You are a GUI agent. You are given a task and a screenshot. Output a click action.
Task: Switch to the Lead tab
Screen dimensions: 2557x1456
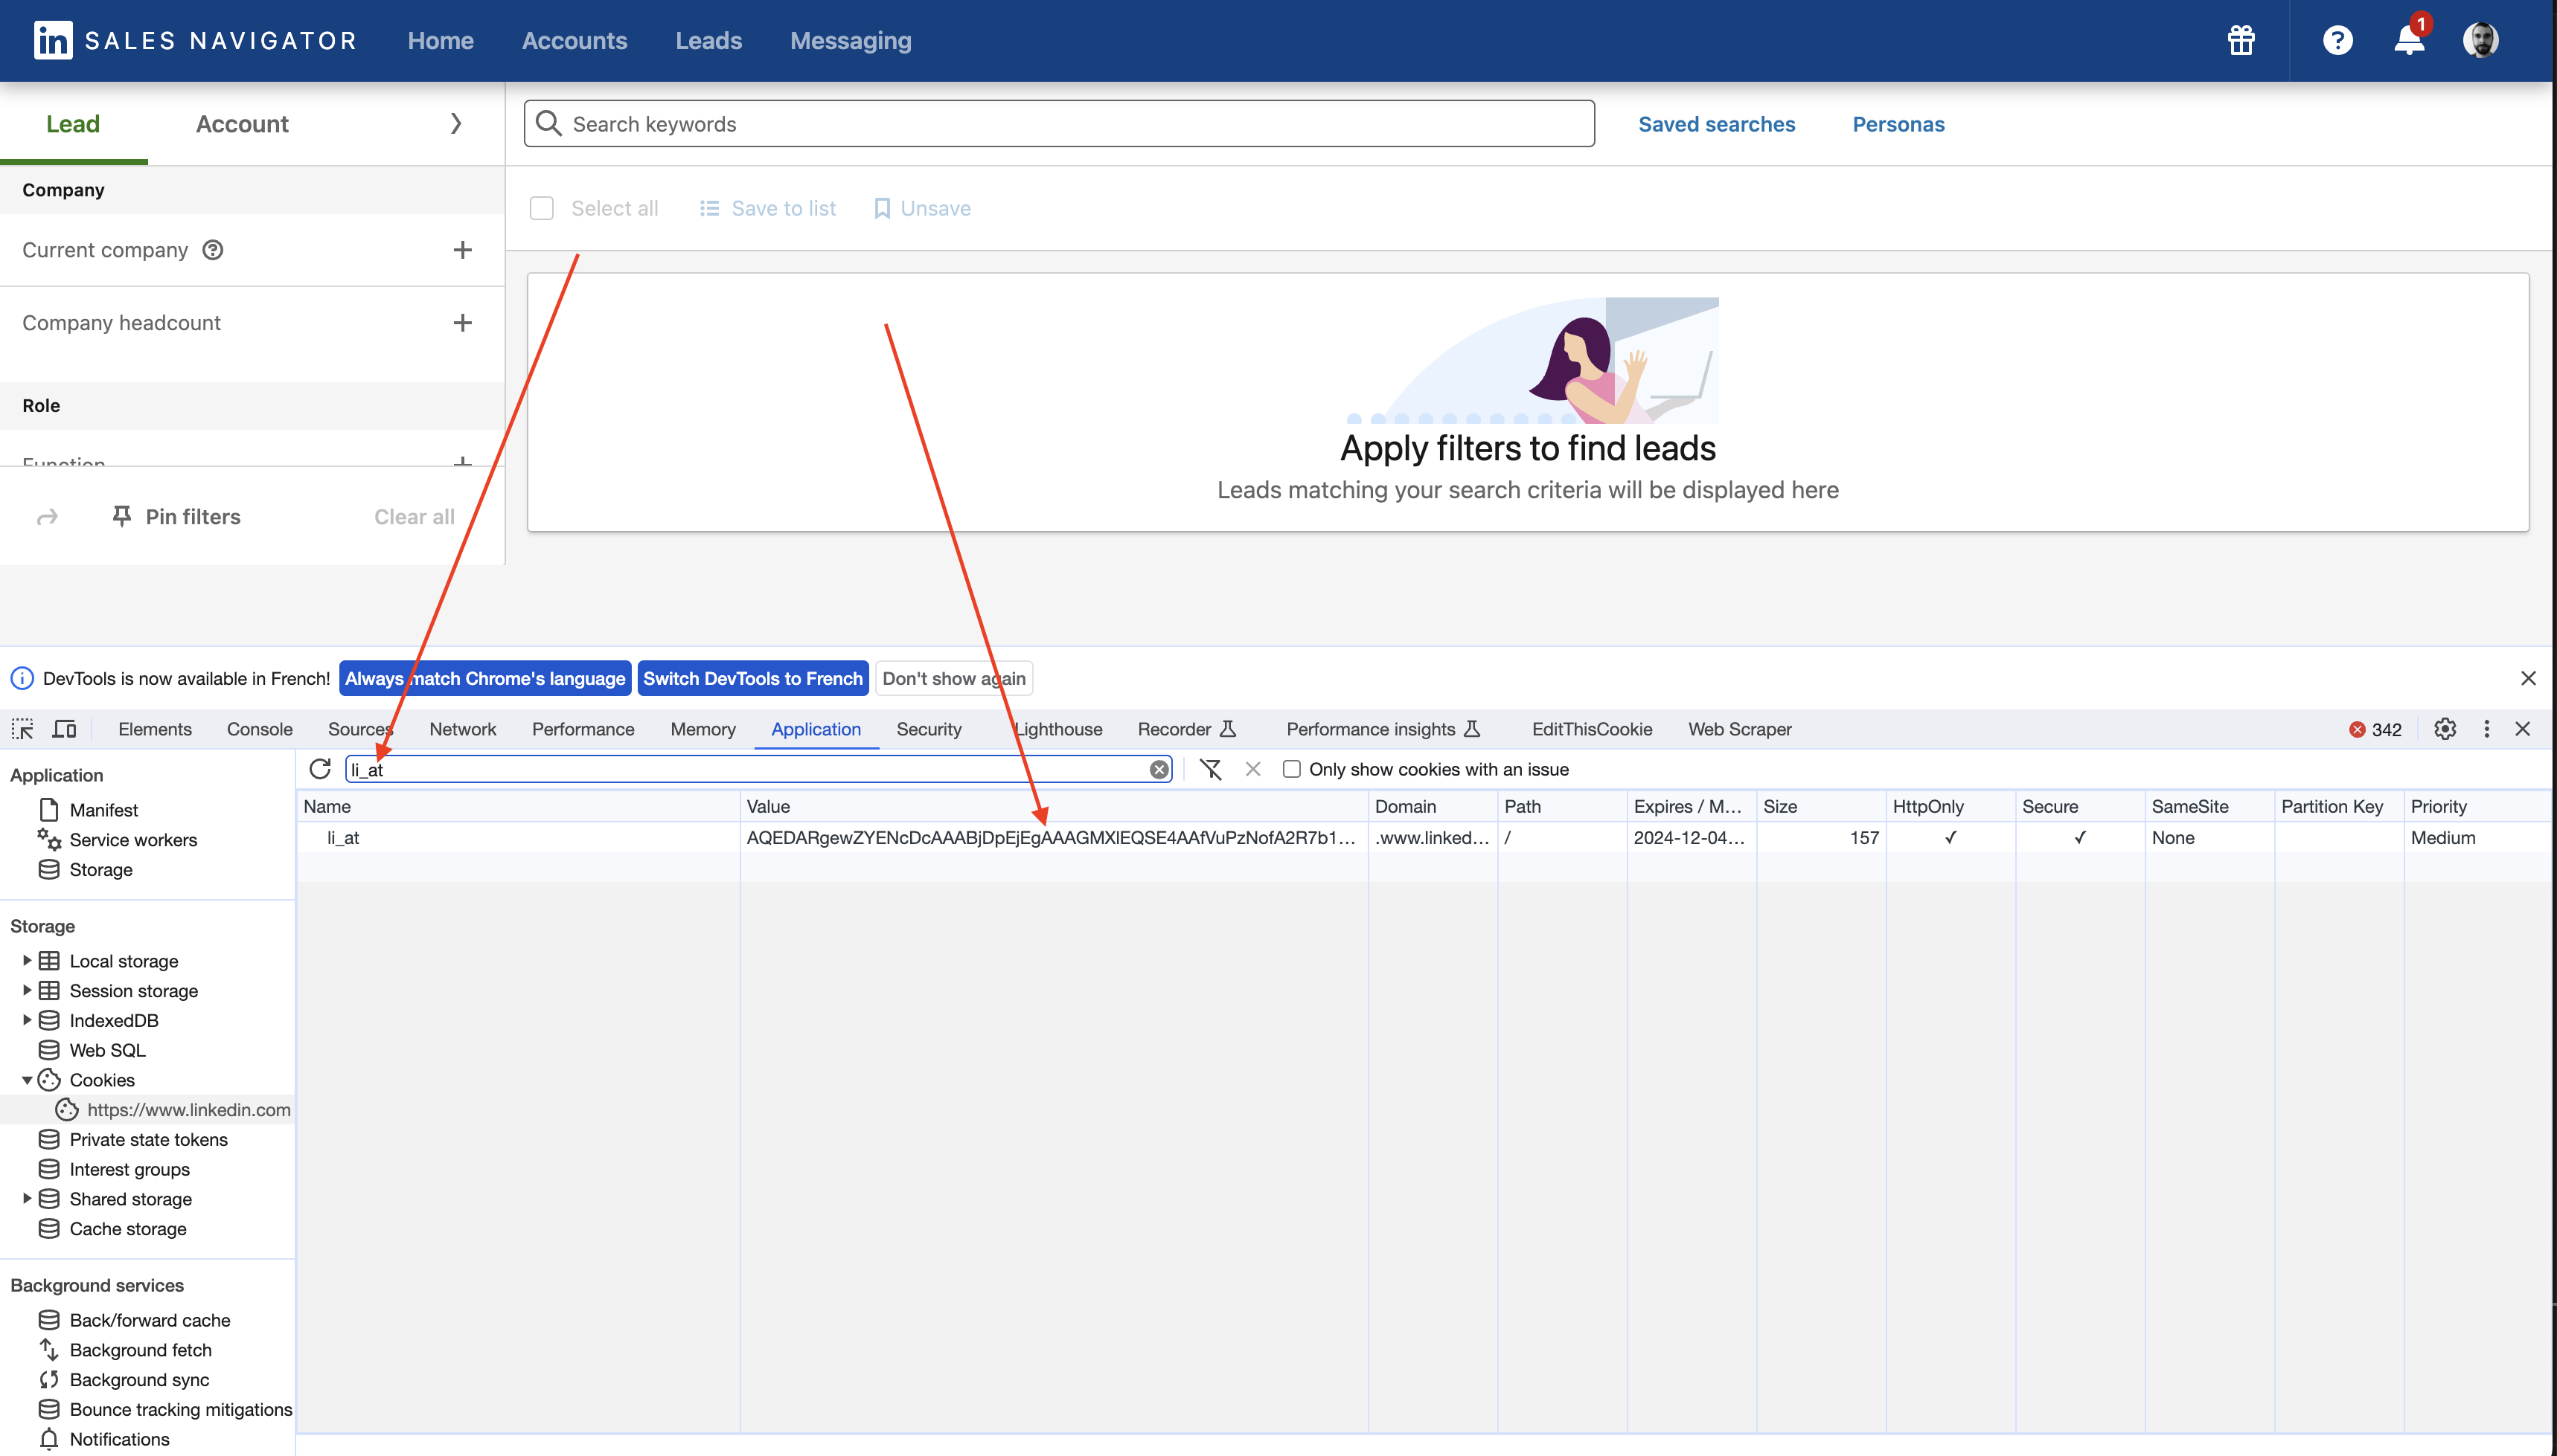tap(73, 124)
